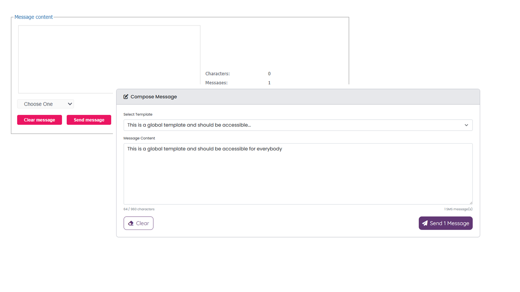Click the Compose Message header title
This screenshot has height=292, width=520.
(x=154, y=97)
